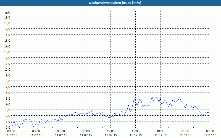Click the "10,0" y-axis value
Screen dimensions: 221x138
pyautogui.click(x=7, y=70)
